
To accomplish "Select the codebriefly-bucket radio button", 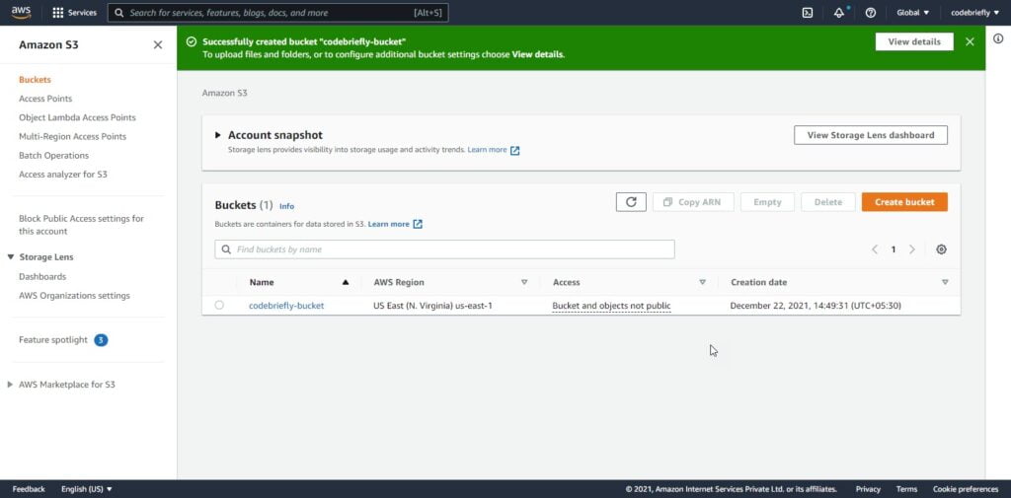I will point(219,306).
